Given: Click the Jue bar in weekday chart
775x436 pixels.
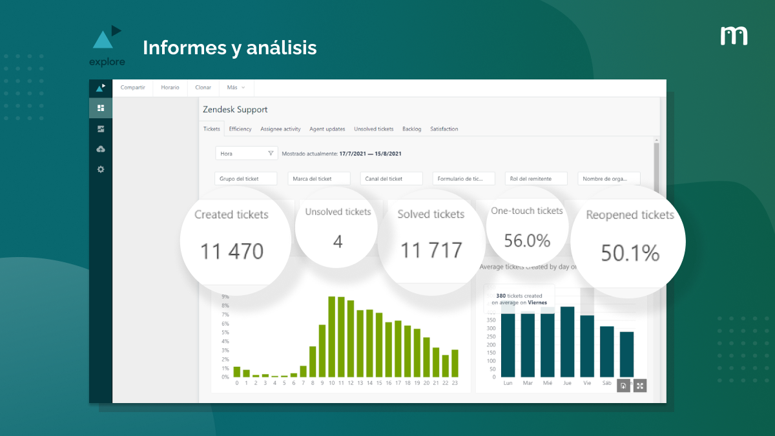Looking at the screenshot, I should pos(568,342).
